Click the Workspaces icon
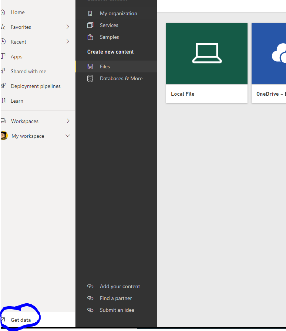Image resolution: width=286 pixels, height=331 pixels. coord(3,121)
